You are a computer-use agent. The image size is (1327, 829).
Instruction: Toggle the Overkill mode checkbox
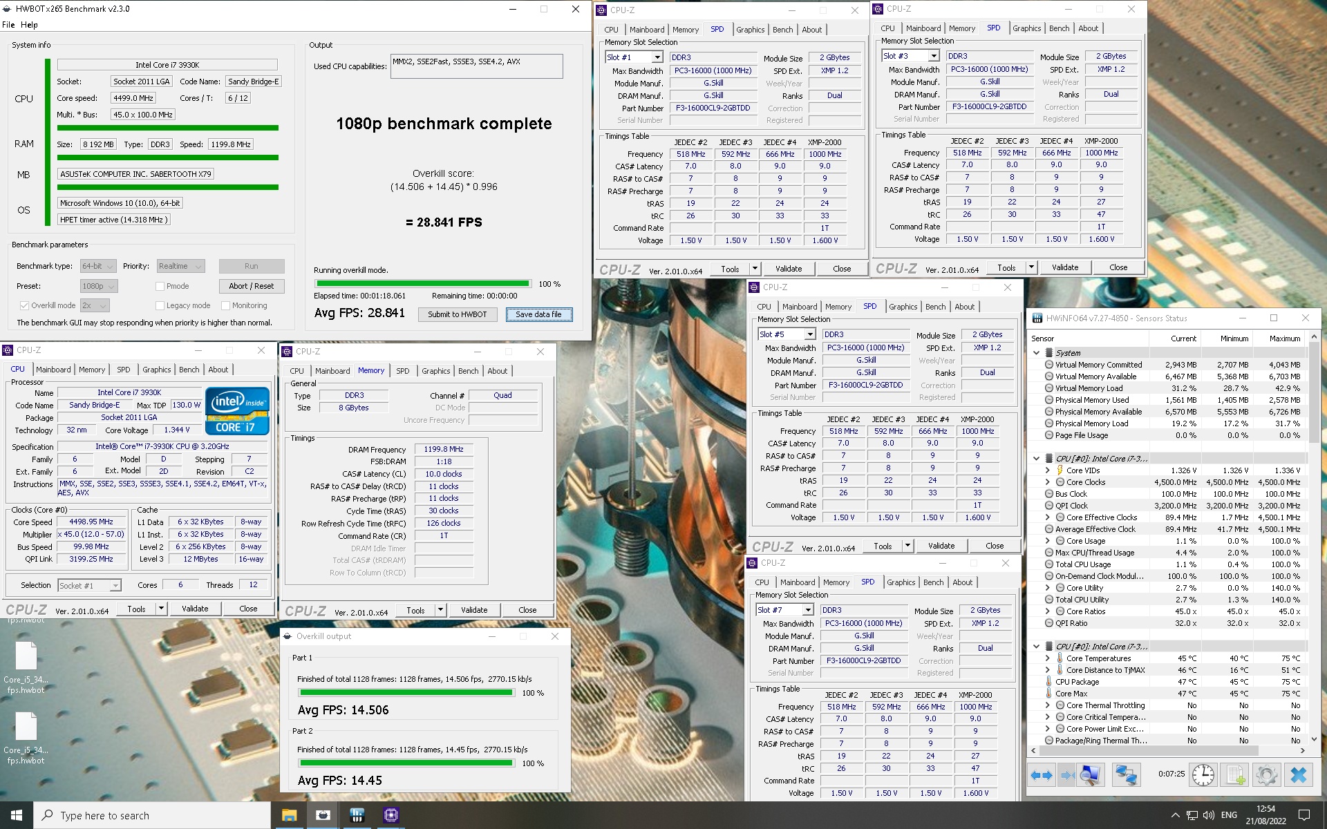click(x=24, y=305)
